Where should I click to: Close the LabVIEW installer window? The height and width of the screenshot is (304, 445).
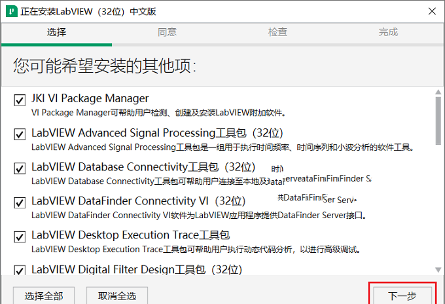tap(432, 11)
